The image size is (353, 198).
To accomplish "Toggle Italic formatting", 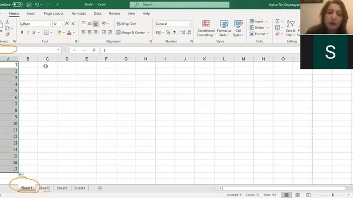I will 28,32.
